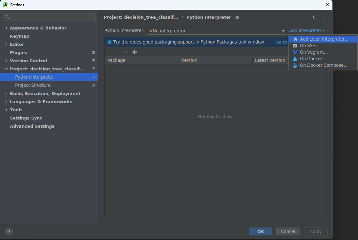The height and width of the screenshot is (240, 358).
Task: Click the icon beside the Python Interpreter breadcrumb
Action: tap(237, 17)
